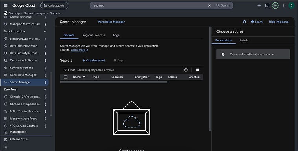Open Data Loss Prevention page
Image resolution: width=298 pixels, height=151 pixels.
[x=24, y=46]
